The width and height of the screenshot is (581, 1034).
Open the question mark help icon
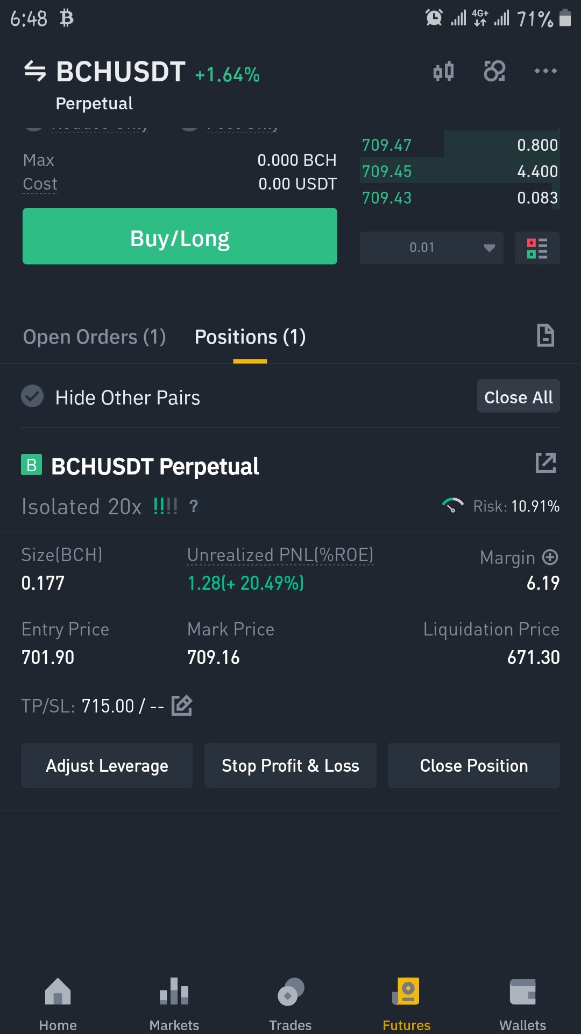coord(194,506)
